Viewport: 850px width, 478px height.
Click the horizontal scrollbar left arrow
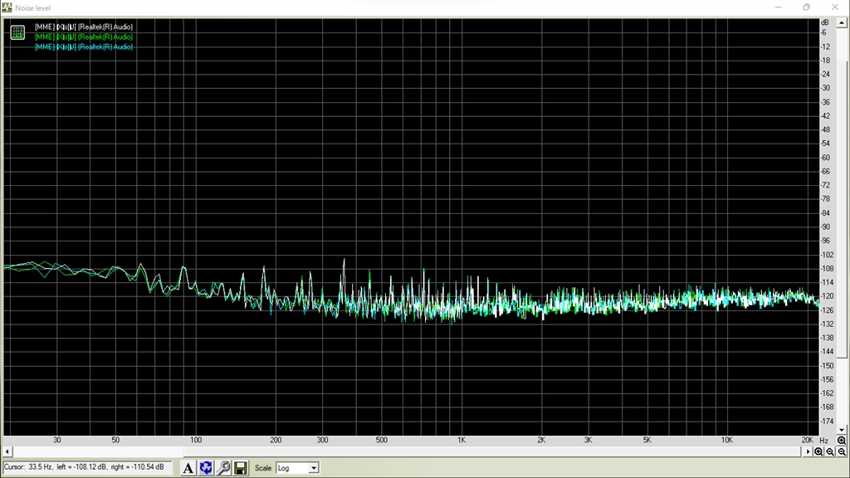pyautogui.click(x=7, y=451)
